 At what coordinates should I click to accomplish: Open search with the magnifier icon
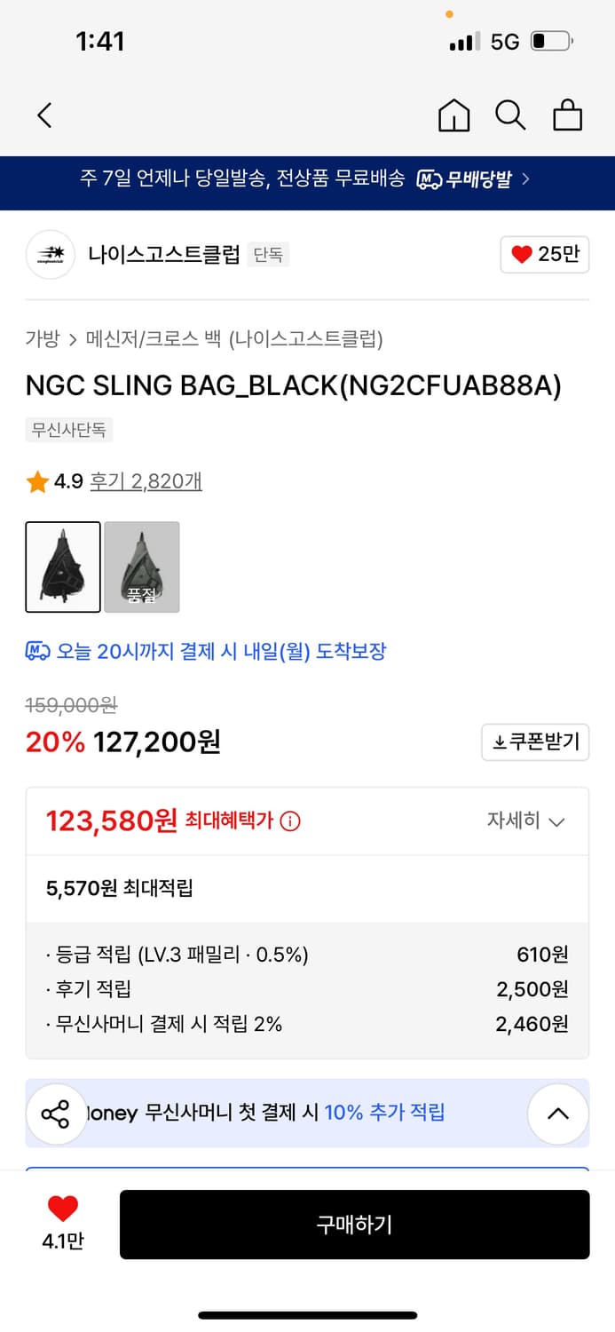510,115
